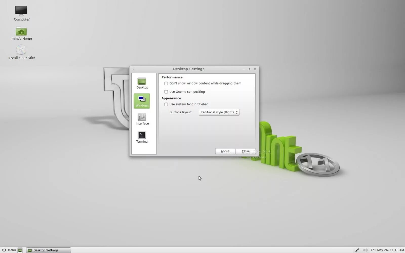Screen dimensions: 405x253
Task: Open the Terminal settings section icon
Action: (x=142, y=137)
